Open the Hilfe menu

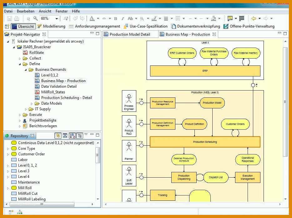[76, 11]
